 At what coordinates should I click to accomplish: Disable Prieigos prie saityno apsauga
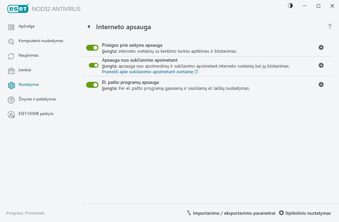[92, 47]
